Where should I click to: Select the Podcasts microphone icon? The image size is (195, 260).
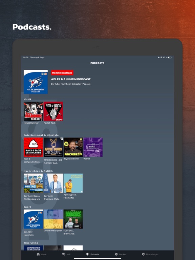88,254
